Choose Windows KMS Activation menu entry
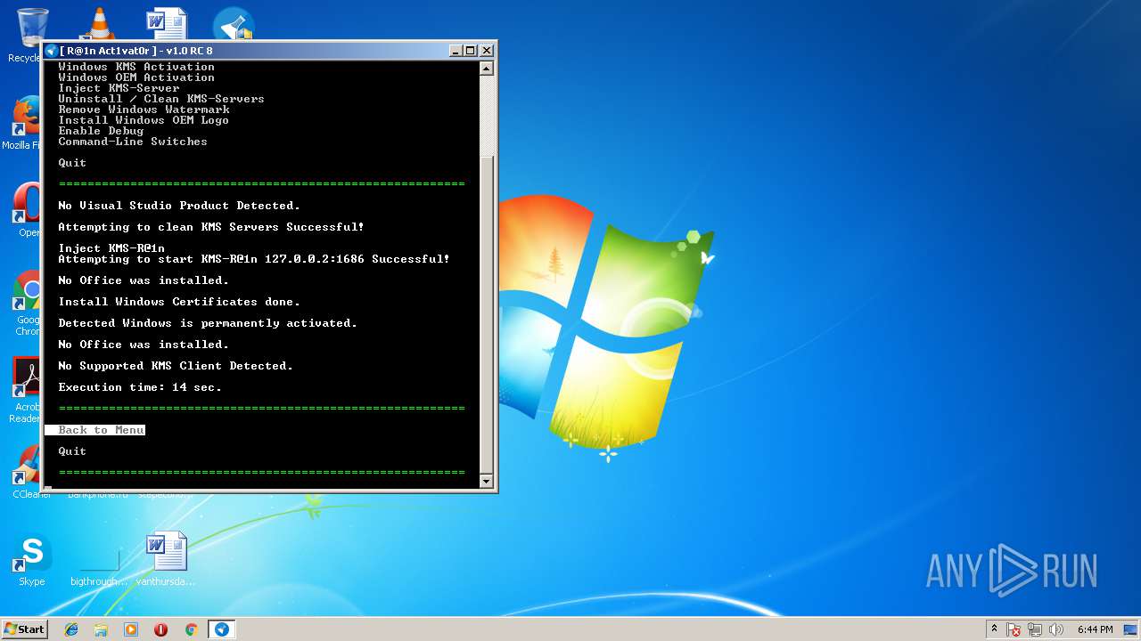This screenshot has height=641, width=1141. click(136, 67)
